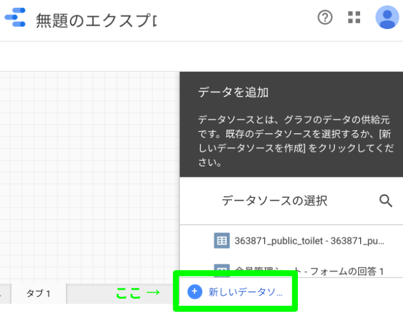The image size is (403, 315).
Task: Click the 無題のエクスプローラ title field
Action: click(96, 21)
